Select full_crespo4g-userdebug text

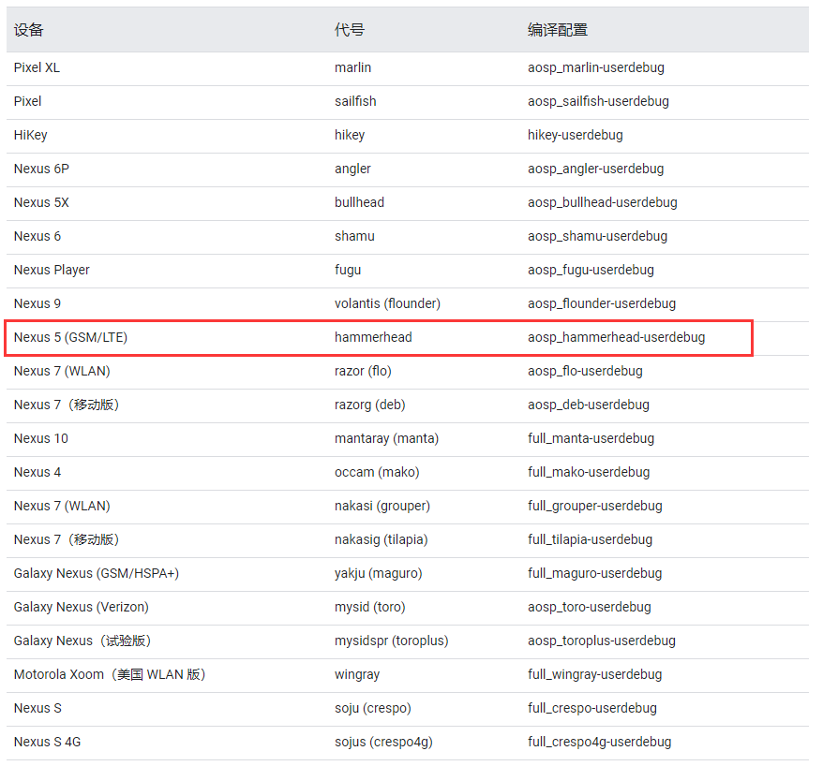coord(599,742)
